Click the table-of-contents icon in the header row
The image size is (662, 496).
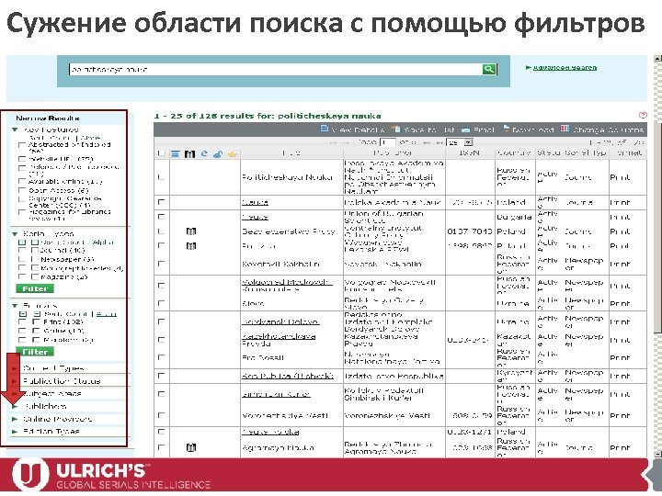tap(176, 154)
